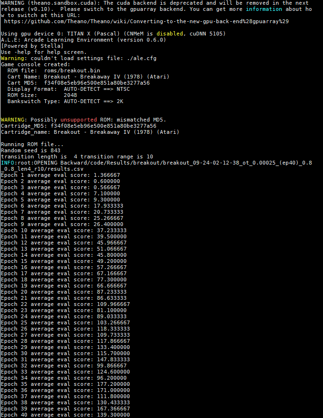Click the cyan 'INFO' log tag
323x418 pixels.
tap(7, 163)
